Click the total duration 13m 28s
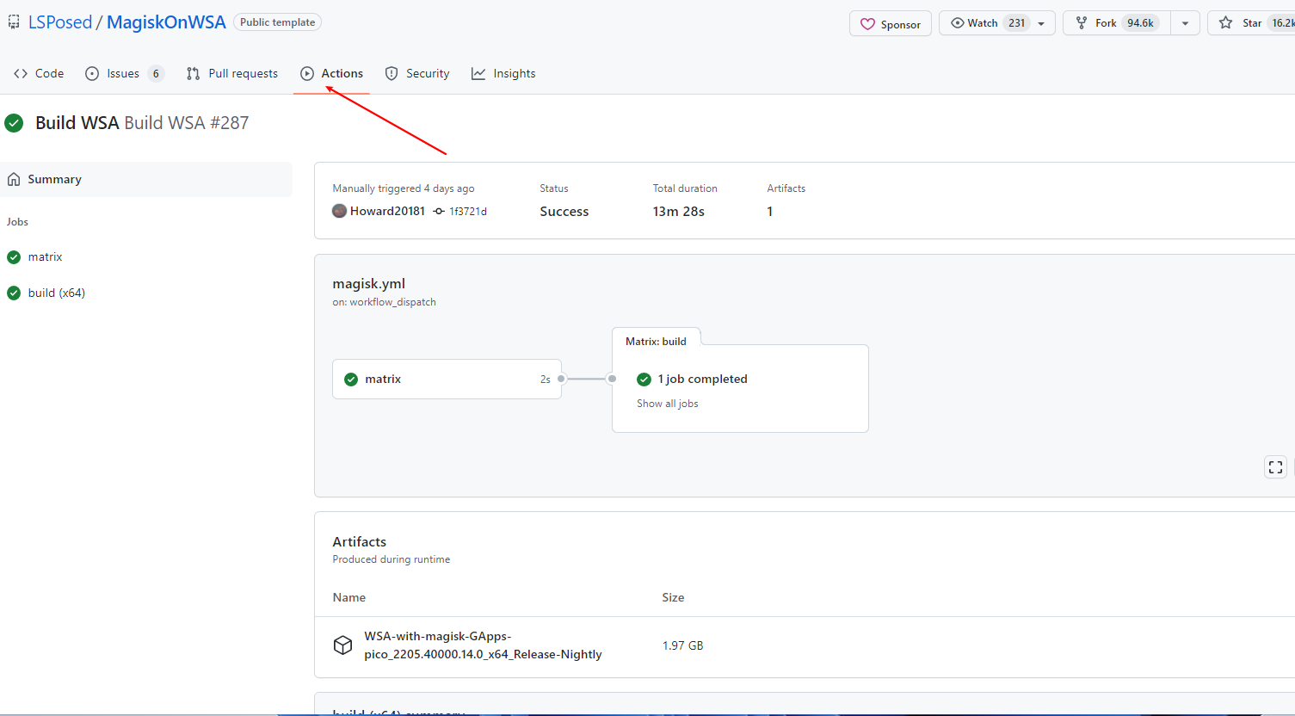 (x=679, y=212)
